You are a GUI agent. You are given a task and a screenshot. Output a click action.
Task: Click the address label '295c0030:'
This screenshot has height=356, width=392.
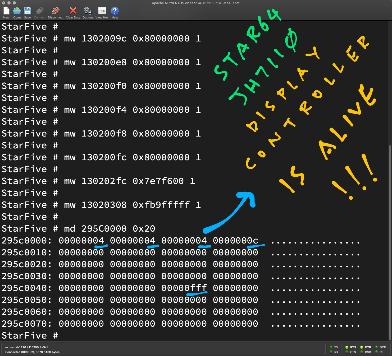(26, 276)
